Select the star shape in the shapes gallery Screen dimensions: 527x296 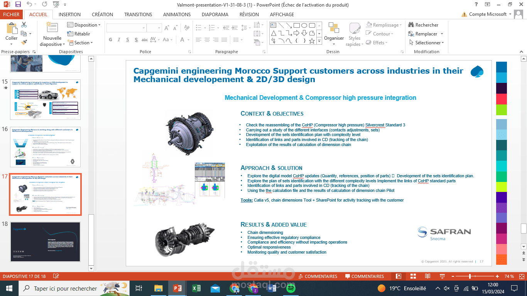point(312,41)
